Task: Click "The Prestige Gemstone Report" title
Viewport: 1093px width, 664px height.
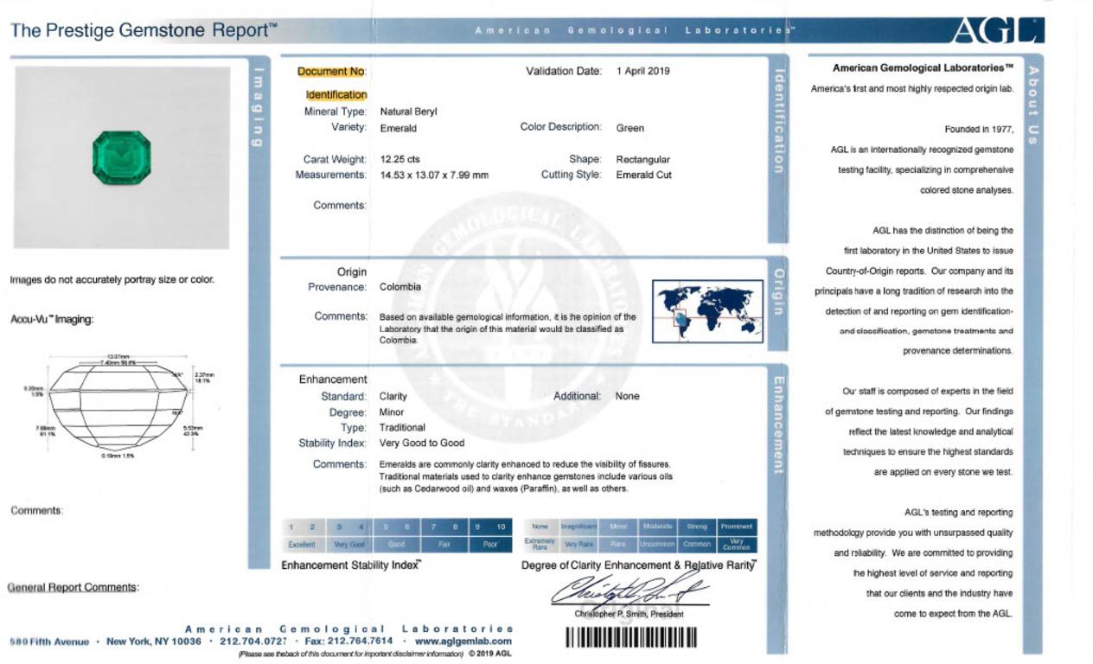Action: pyautogui.click(x=144, y=31)
